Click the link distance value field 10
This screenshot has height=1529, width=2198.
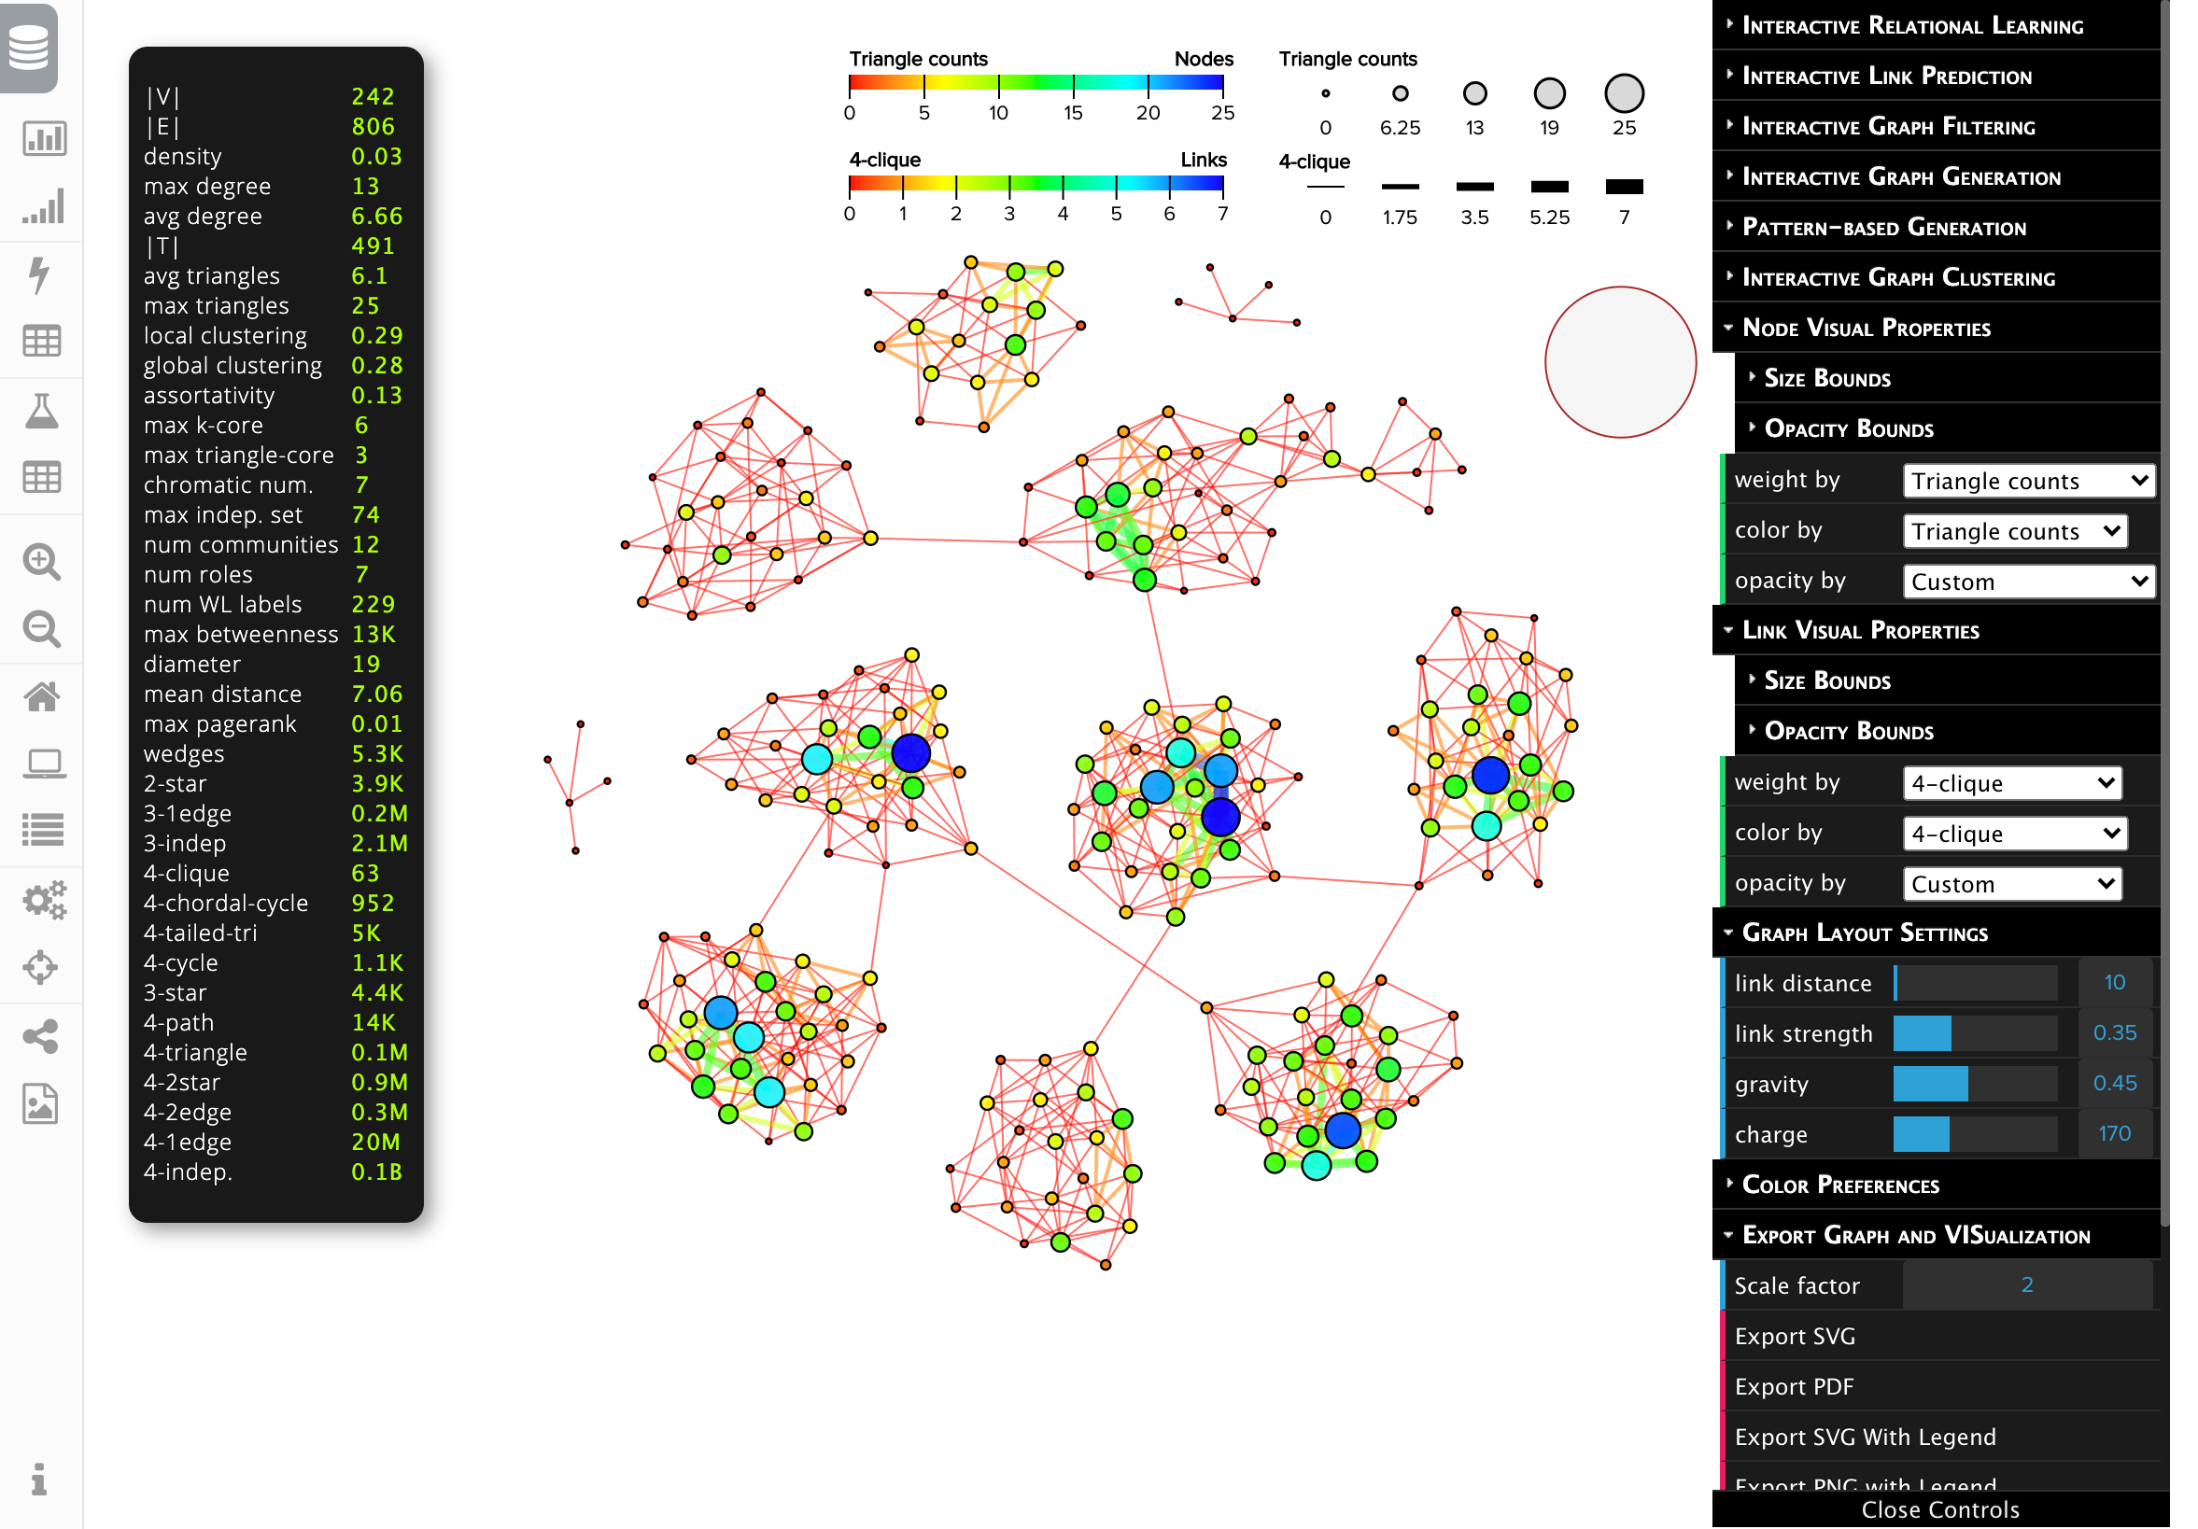2115,983
